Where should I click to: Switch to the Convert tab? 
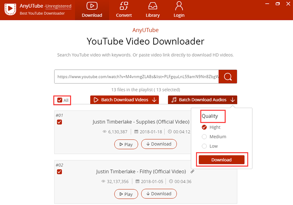click(x=124, y=10)
